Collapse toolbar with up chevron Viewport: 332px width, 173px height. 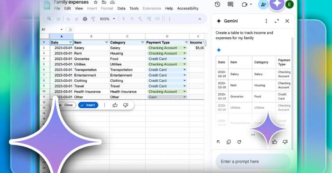tap(200, 19)
